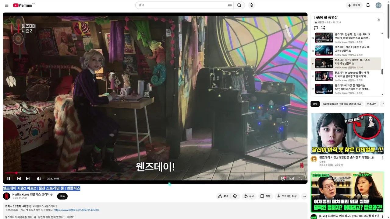The image size is (390, 219).
Task: Click the #웬즈데이2 hashtag
Action: pos(51,206)
